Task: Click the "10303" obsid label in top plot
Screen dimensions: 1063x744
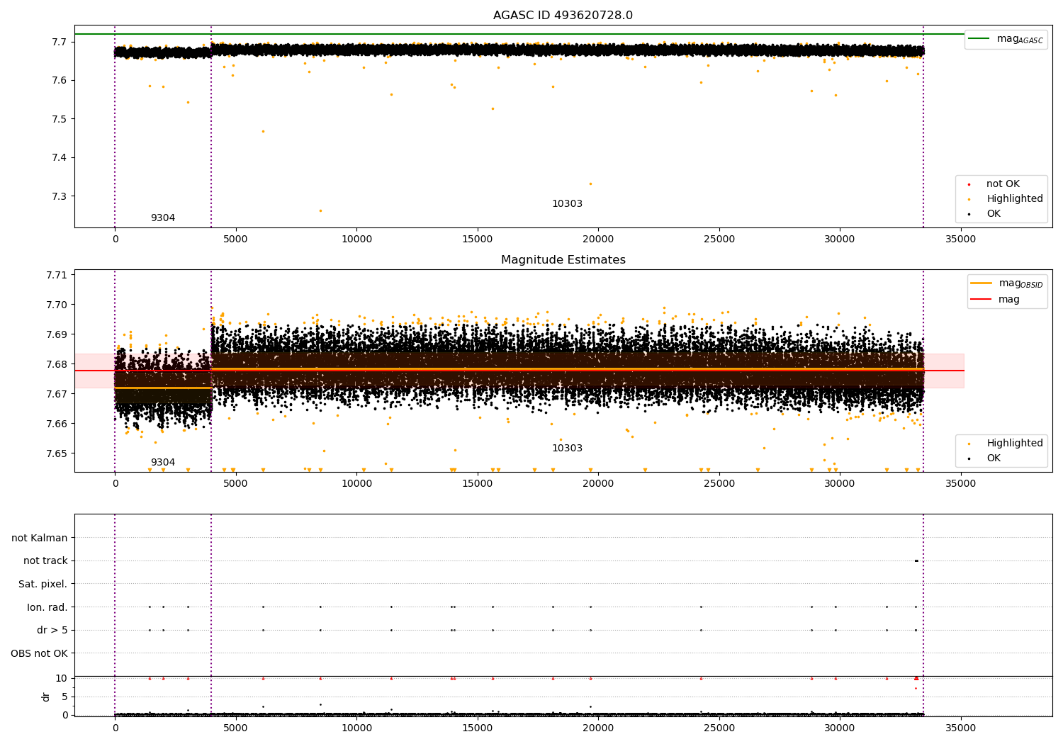Action: (x=567, y=204)
